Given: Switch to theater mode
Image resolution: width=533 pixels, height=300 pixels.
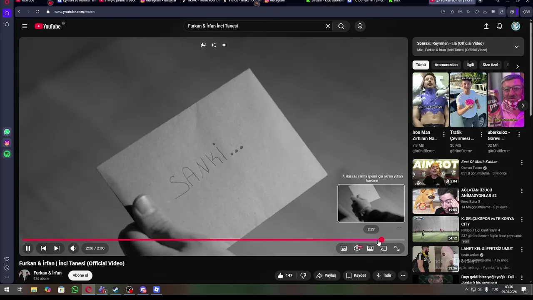Looking at the screenshot, I should [x=370, y=248].
